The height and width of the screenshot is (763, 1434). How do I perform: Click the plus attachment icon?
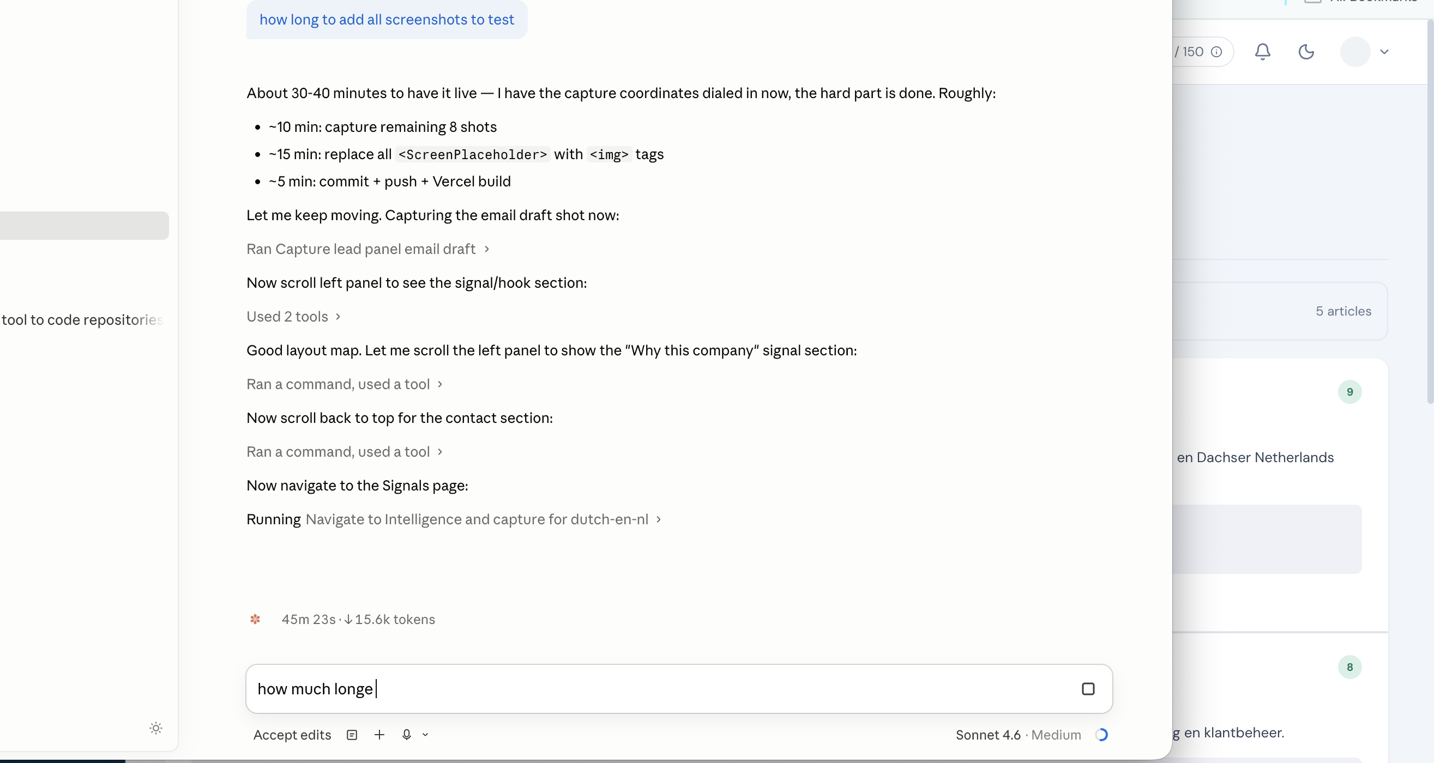[x=379, y=735]
